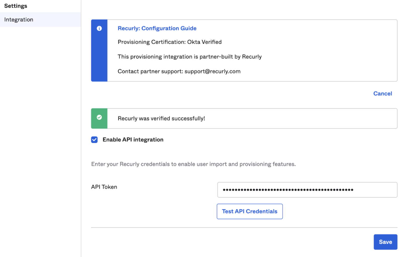Open the Recurly: Configuration Guide link

click(x=157, y=28)
